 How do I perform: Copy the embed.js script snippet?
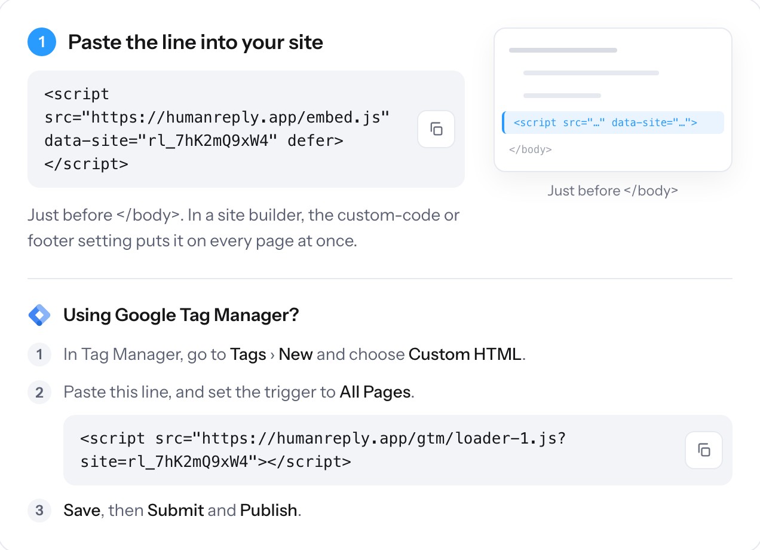pyautogui.click(x=436, y=129)
